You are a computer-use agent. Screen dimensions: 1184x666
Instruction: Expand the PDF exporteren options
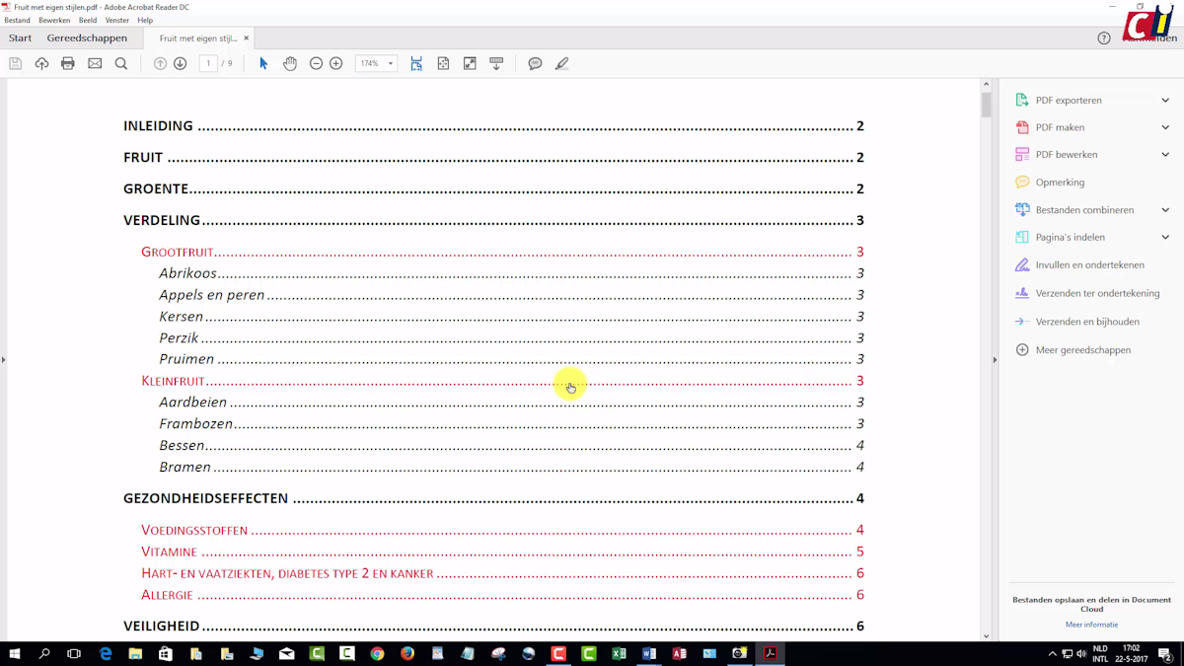(1165, 100)
